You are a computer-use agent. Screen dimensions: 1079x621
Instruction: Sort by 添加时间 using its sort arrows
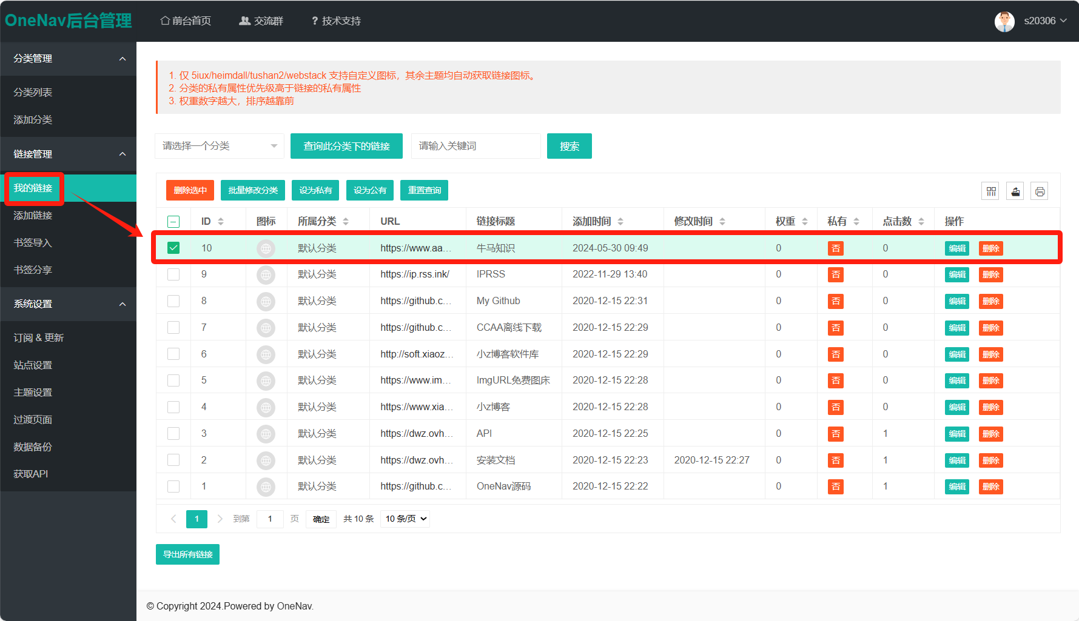[x=620, y=222]
